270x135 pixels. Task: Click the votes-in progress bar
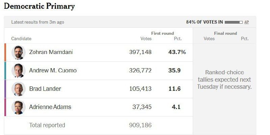[x=234, y=22]
